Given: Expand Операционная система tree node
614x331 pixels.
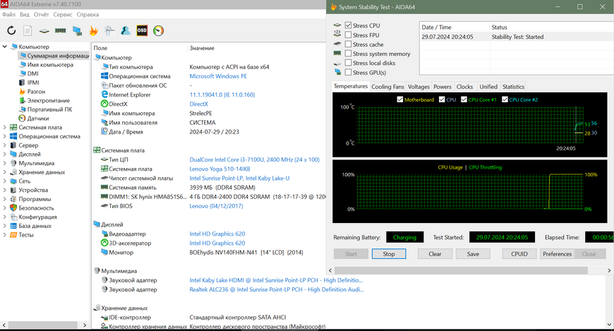Looking at the screenshot, I should coord(5,136).
